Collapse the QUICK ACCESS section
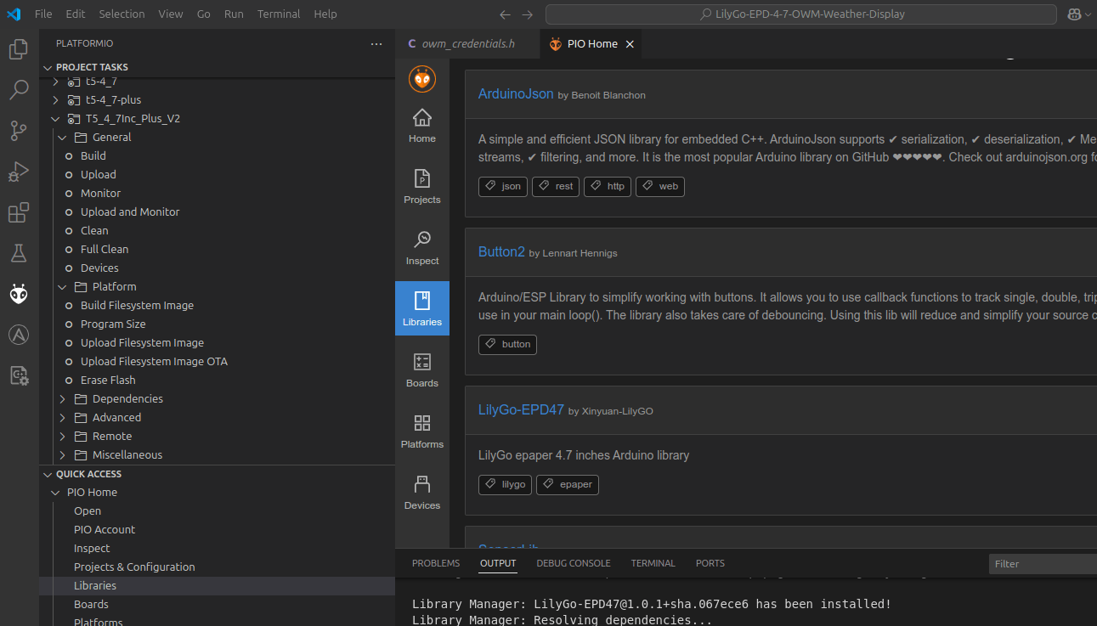The image size is (1097, 626). (48, 474)
